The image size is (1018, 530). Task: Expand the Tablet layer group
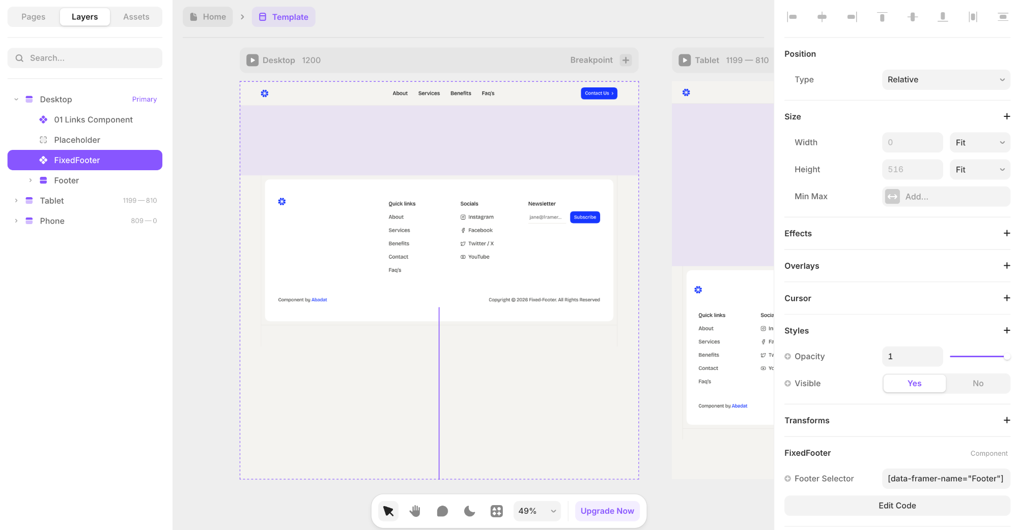(x=16, y=201)
